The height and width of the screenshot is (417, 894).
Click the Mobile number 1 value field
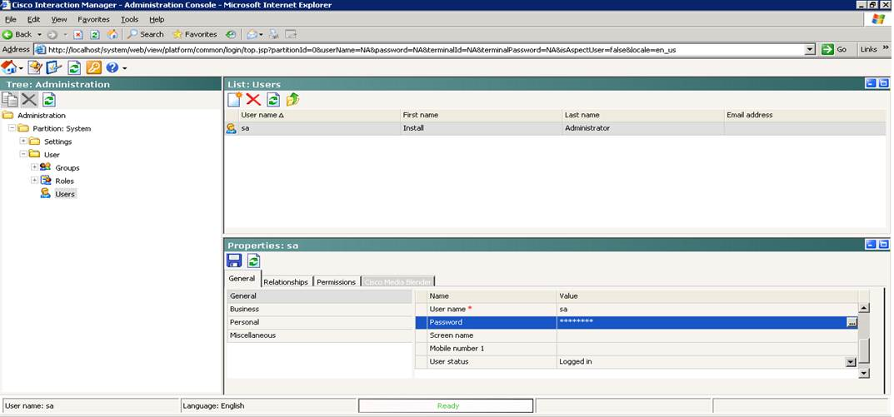pyautogui.click(x=707, y=349)
